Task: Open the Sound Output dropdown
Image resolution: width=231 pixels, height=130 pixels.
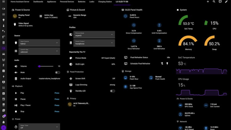Action: click(x=94, y=43)
